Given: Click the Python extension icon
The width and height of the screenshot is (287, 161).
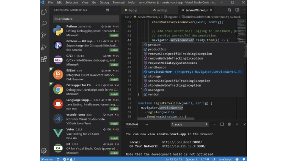Looking at the screenshot, I should coord(58,30).
